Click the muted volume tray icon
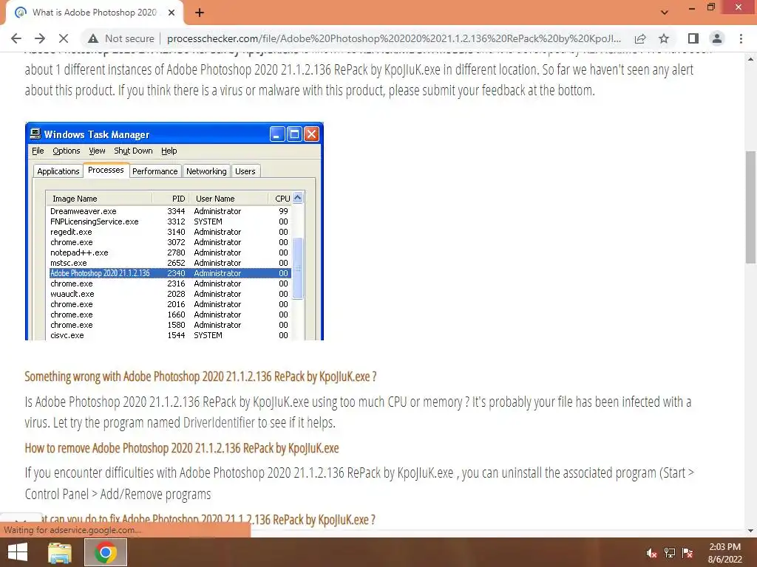Screen dimensions: 757x567 652,553
